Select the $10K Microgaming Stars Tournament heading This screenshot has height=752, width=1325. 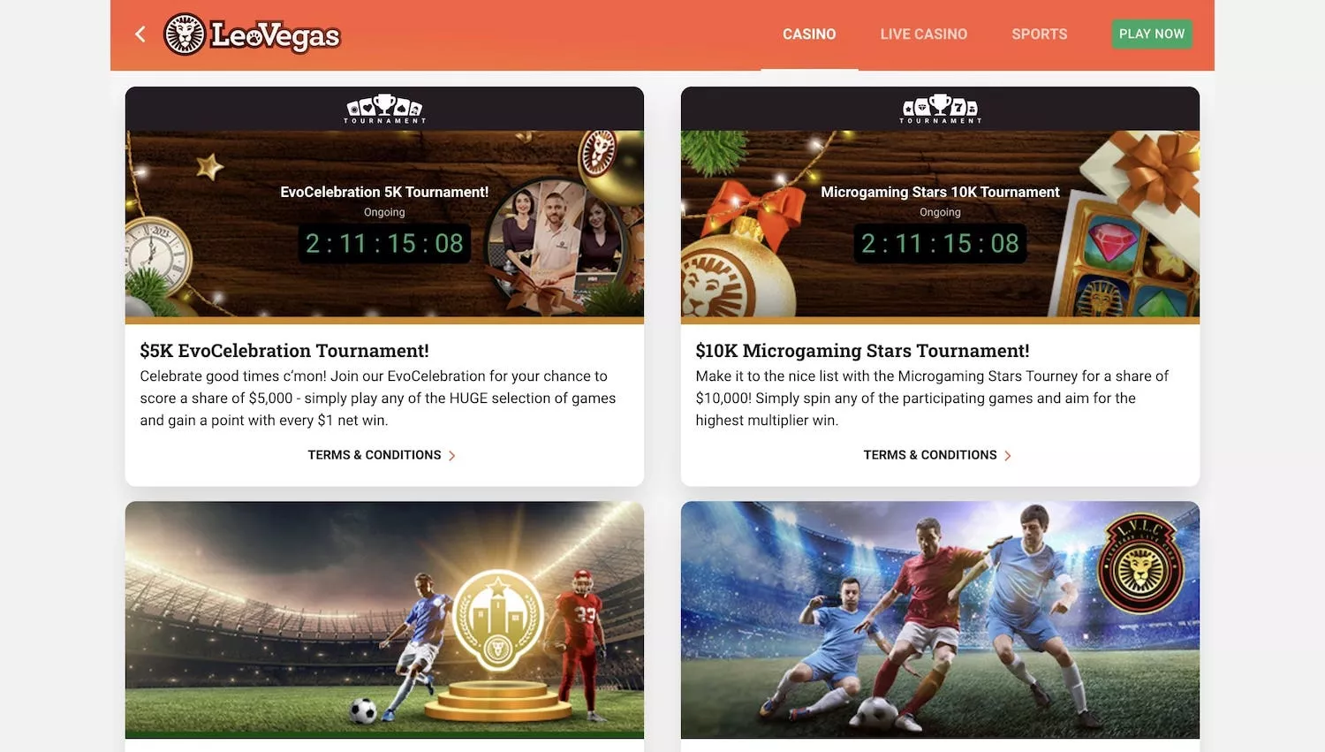click(862, 351)
